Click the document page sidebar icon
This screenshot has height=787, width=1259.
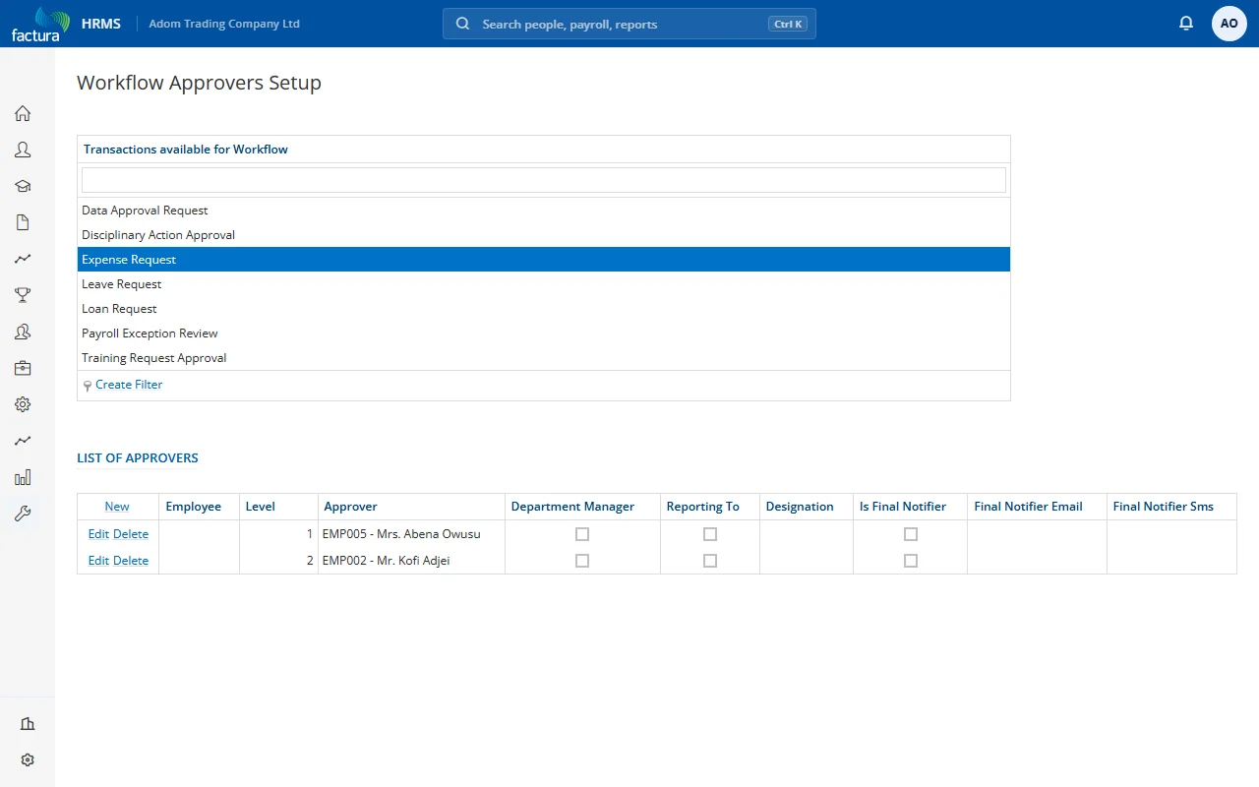pyautogui.click(x=23, y=222)
